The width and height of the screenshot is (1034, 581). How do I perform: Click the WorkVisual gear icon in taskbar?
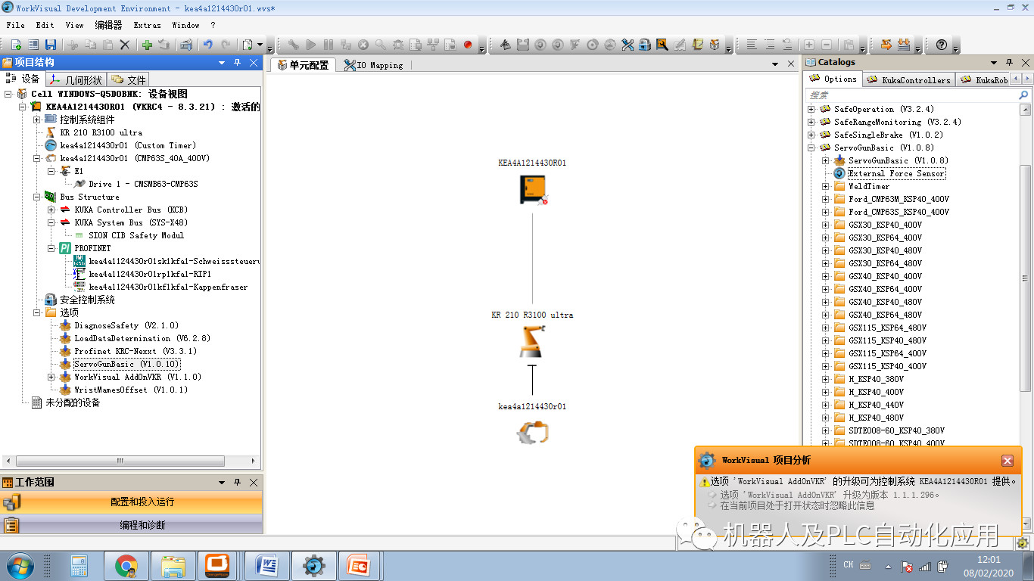[314, 565]
